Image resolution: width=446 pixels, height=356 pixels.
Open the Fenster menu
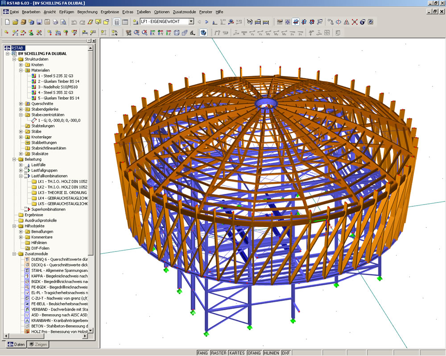click(206, 12)
